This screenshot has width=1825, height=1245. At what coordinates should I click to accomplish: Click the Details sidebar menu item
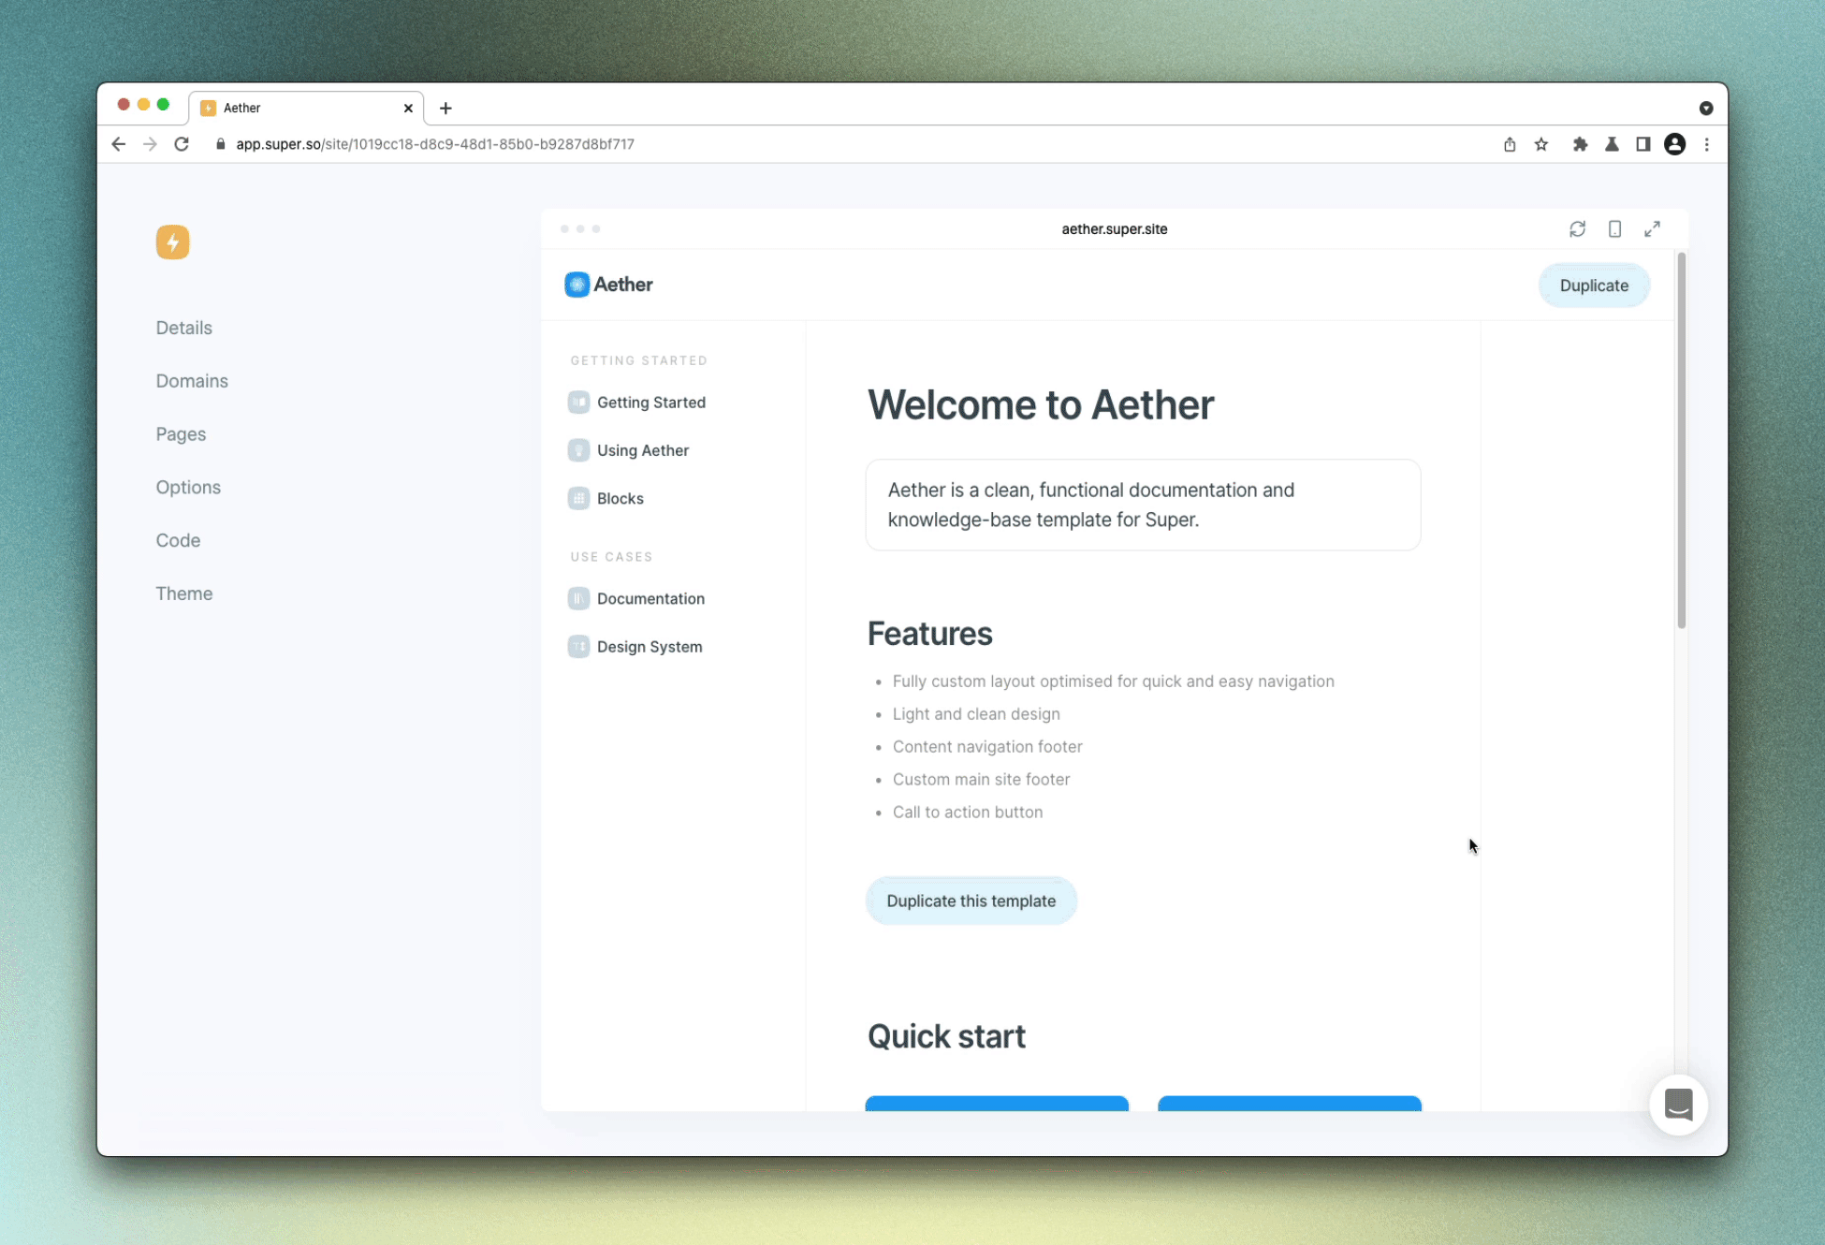tap(183, 328)
